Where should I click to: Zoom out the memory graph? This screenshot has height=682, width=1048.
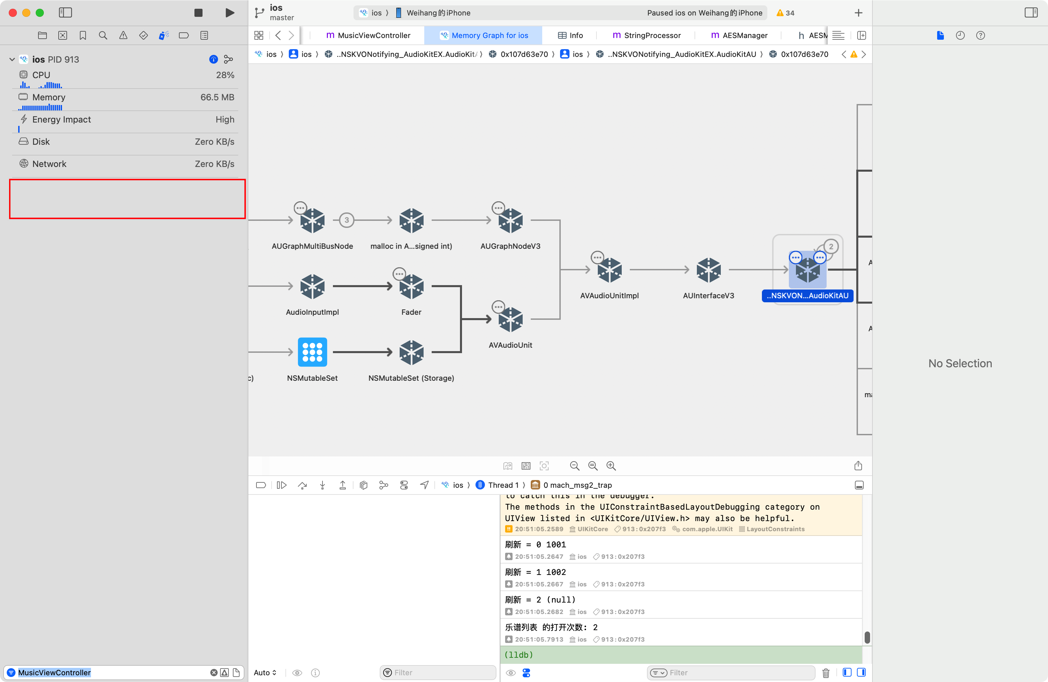[574, 466]
